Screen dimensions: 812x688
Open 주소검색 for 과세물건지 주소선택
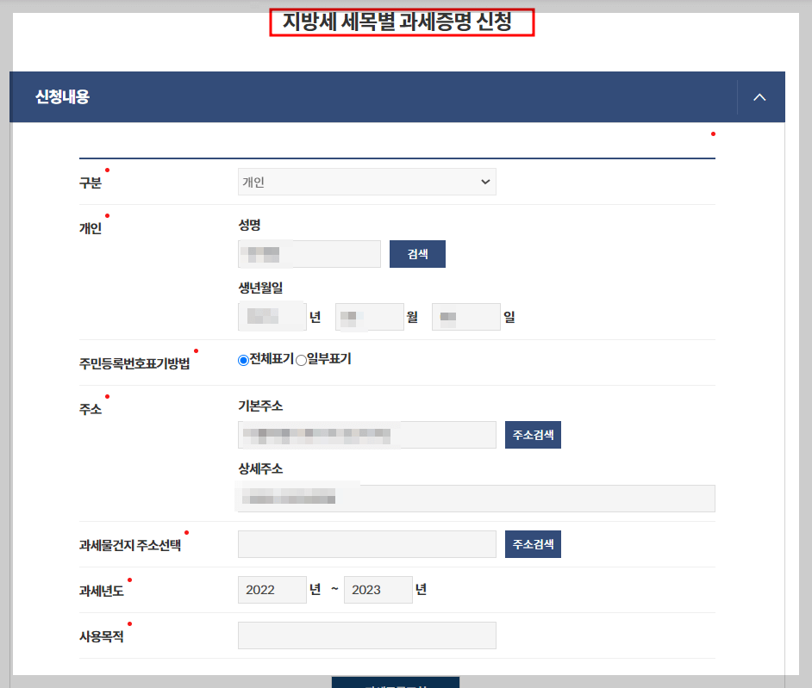click(532, 543)
